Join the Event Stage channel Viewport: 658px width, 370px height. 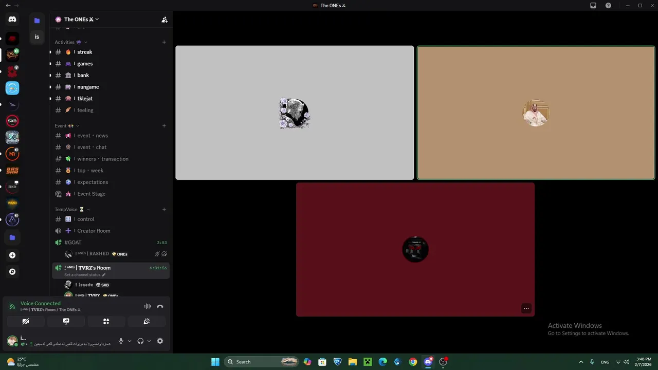pyautogui.click(x=111, y=194)
